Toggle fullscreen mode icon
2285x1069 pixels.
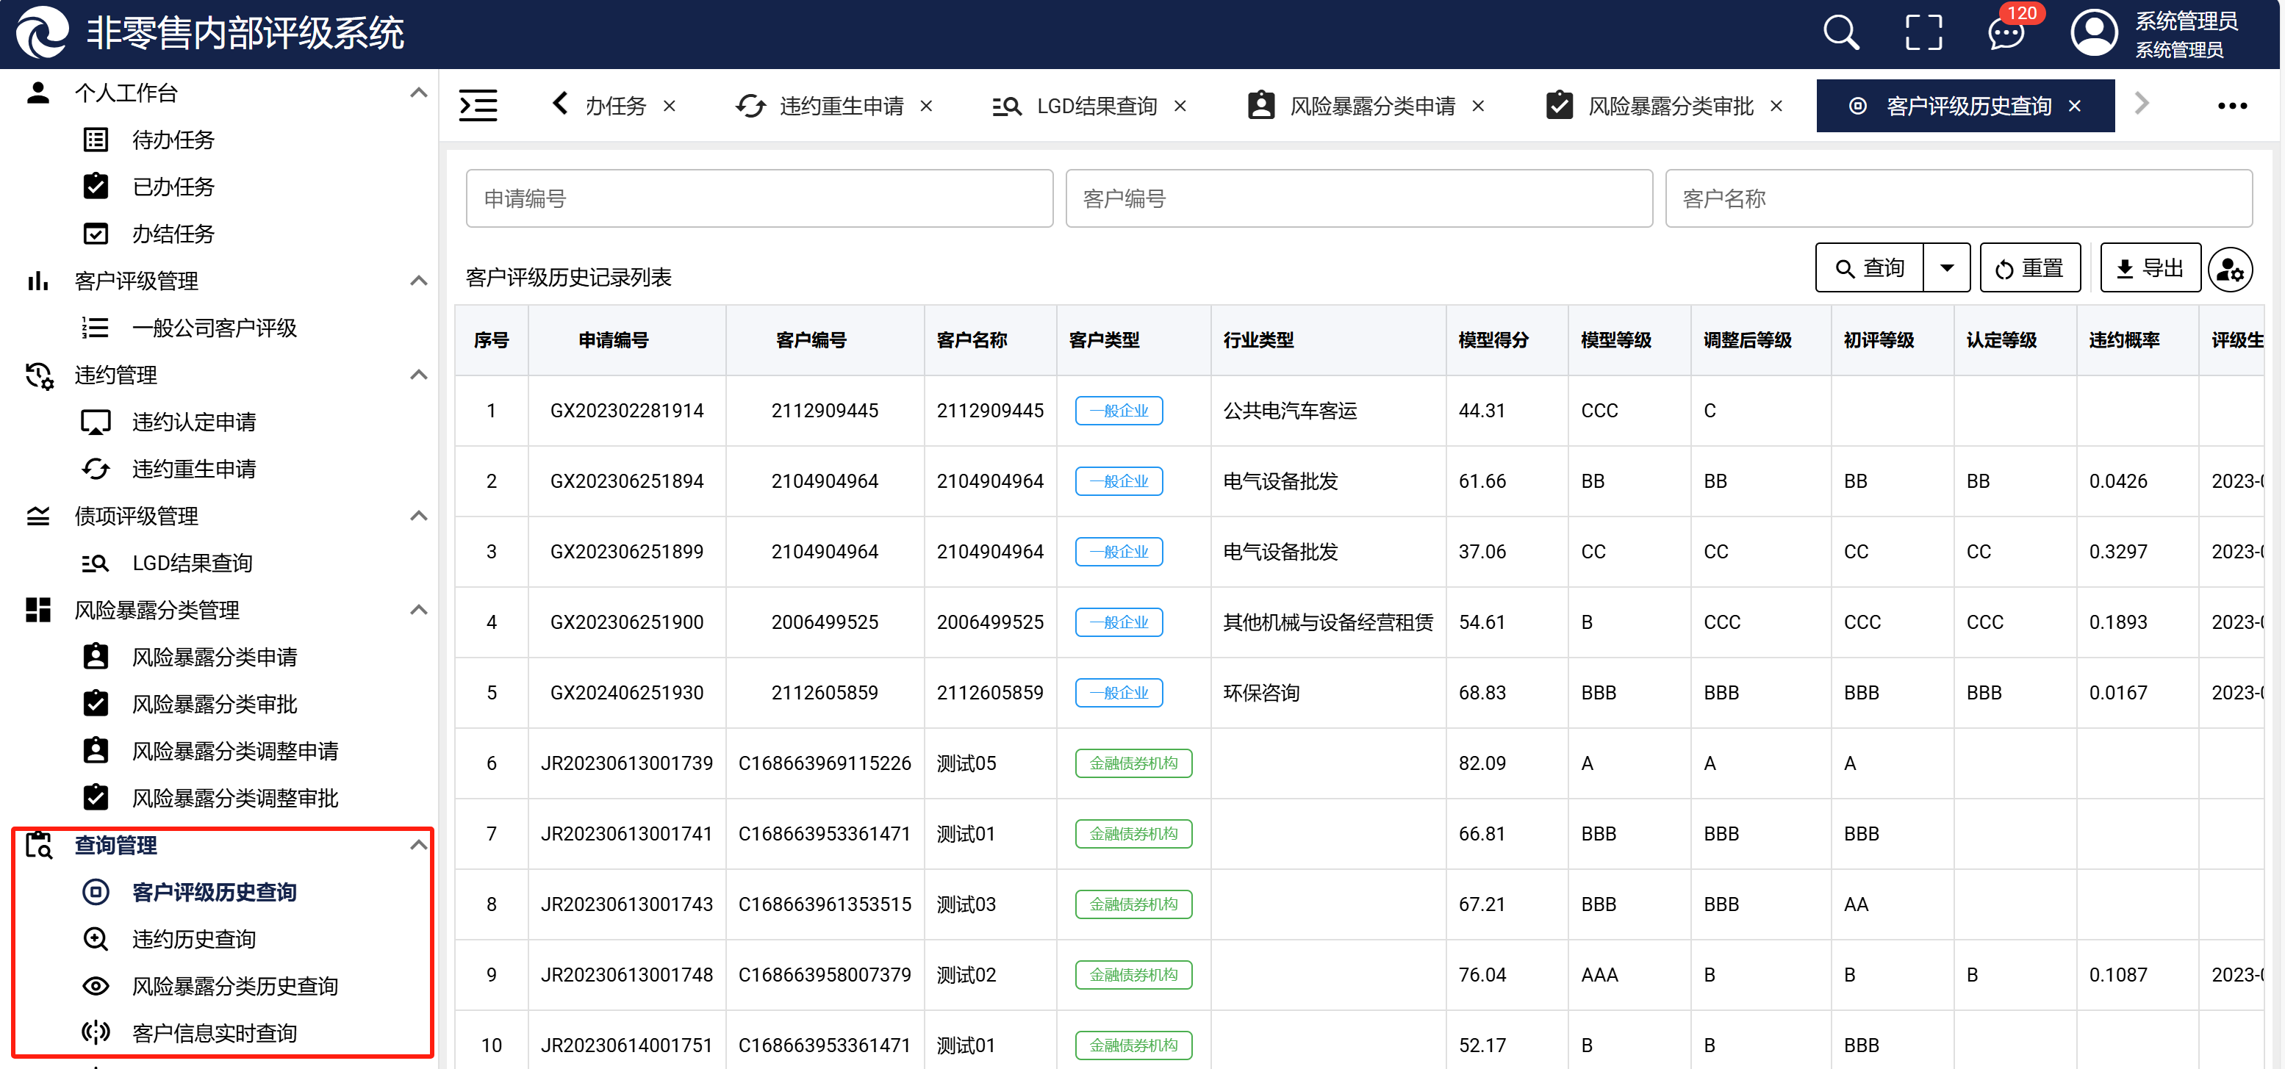pos(1923,33)
